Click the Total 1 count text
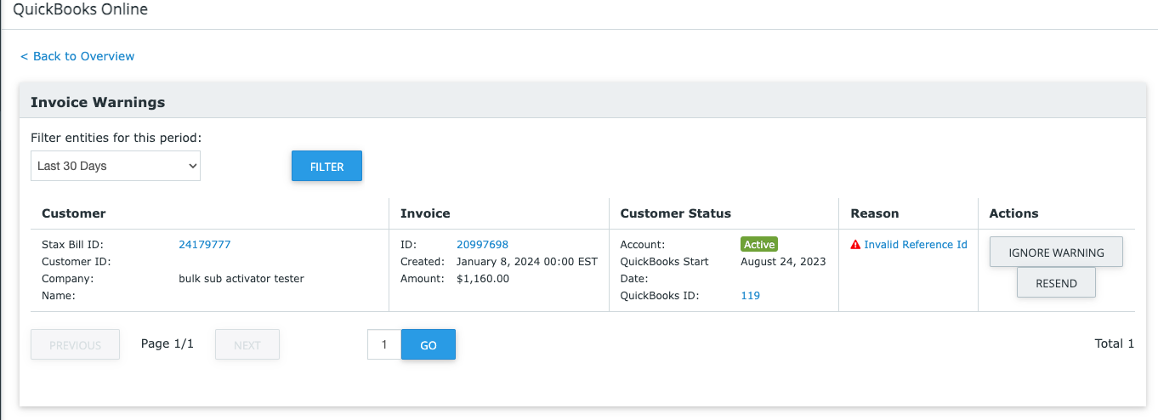This screenshot has height=420, width=1158. tap(1115, 343)
